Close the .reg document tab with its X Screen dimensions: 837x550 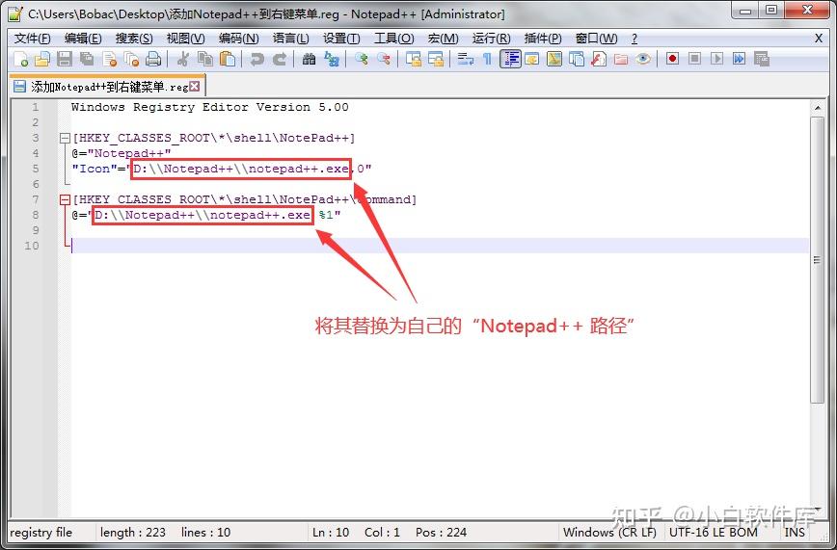click(195, 86)
